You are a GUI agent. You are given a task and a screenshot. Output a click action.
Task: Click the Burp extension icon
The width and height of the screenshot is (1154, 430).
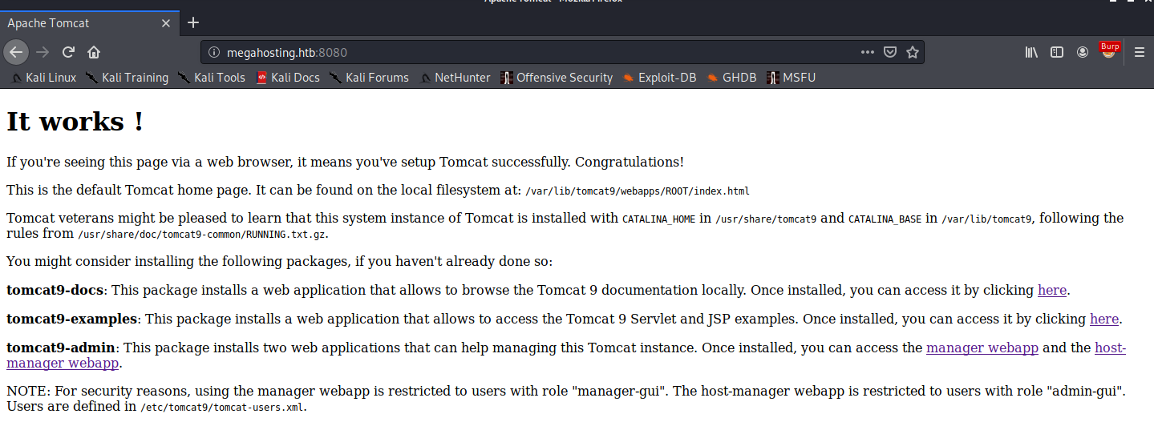pyautogui.click(x=1110, y=51)
